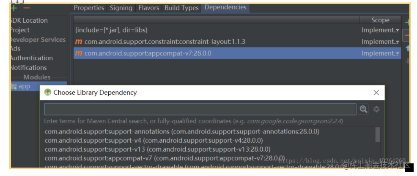Move selected dependency up with blue arrow
417x176 pixels.
[407, 48]
